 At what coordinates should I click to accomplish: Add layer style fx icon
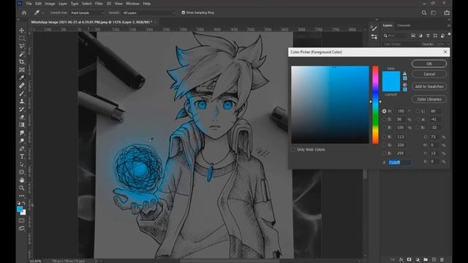[x=401, y=260]
